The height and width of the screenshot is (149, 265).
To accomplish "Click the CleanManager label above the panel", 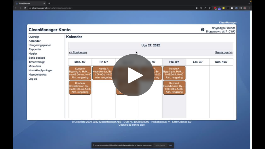I will point(228,22).
